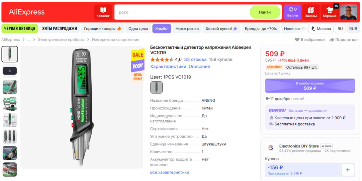Select the first product thumbnail image
362x181 pixels.
coord(10,54)
